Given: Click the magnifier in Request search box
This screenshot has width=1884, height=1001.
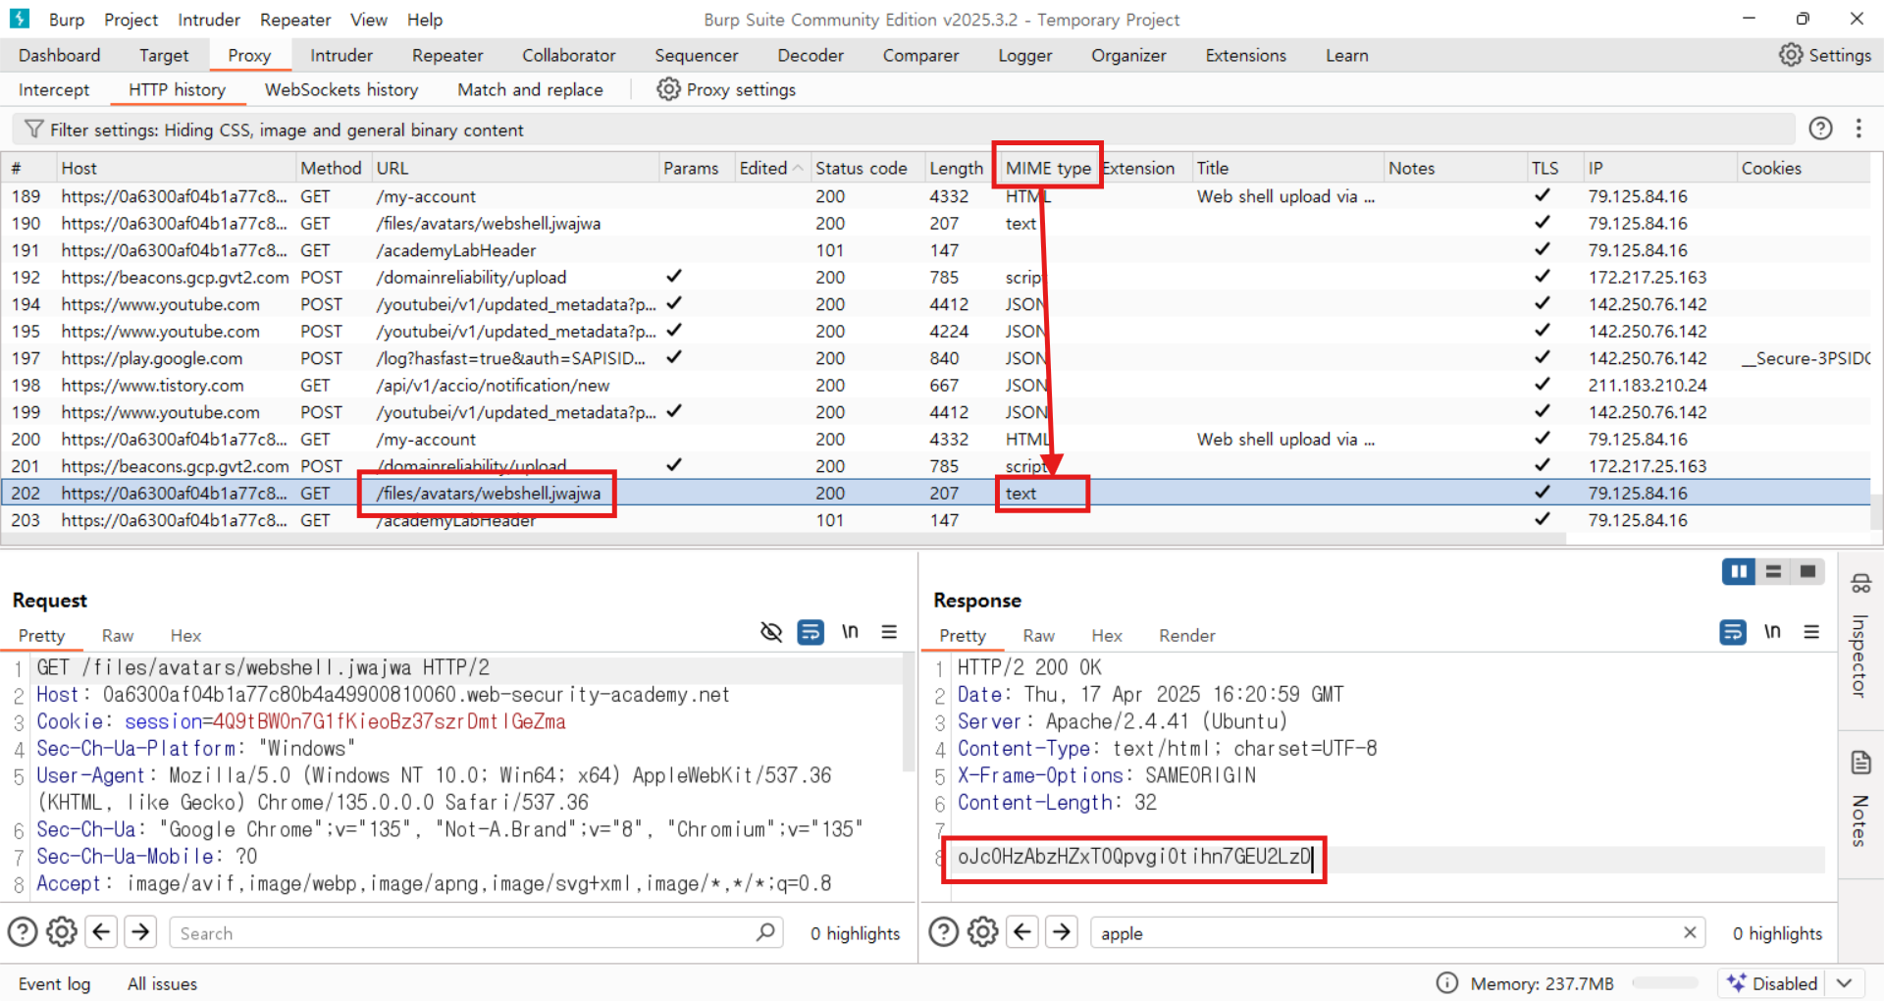Looking at the screenshot, I should pyautogui.click(x=765, y=931).
